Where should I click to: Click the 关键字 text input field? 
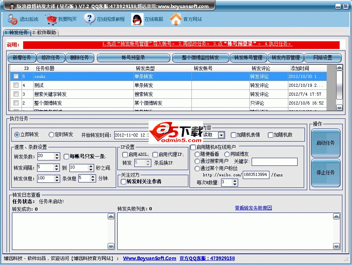(274, 162)
